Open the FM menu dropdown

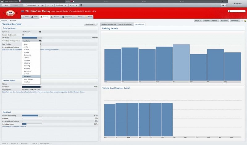point(223,5)
